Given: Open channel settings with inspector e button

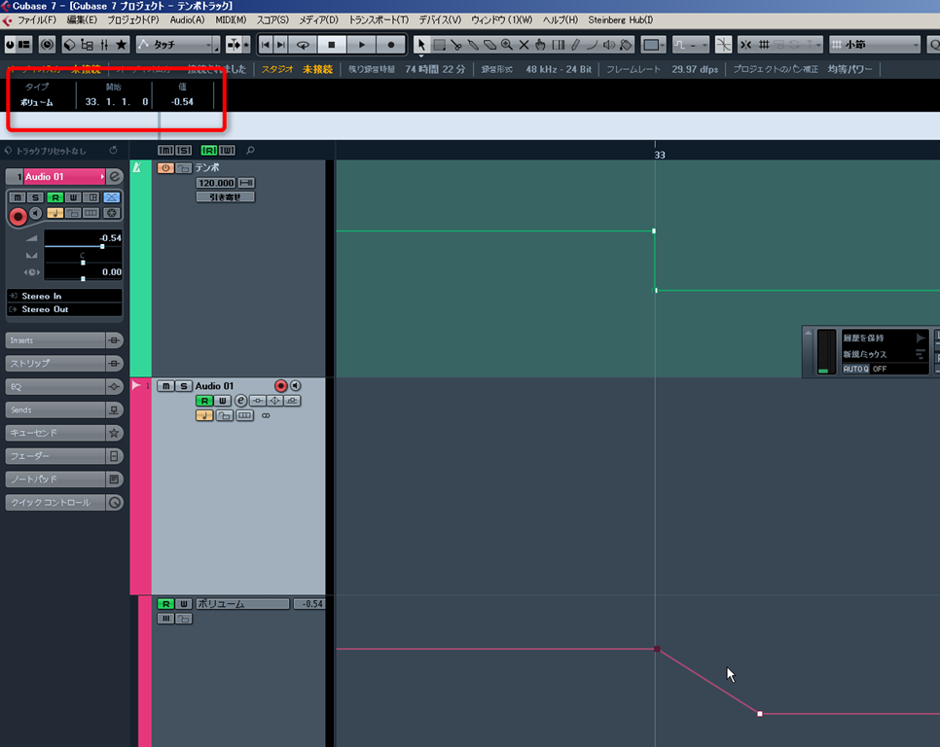Looking at the screenshot, I should click(115, 177).
